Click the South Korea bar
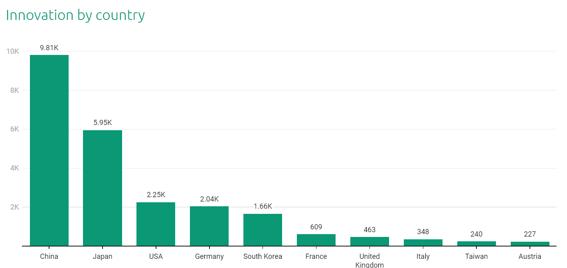The height and width of the screenshot is (268, 567). [263, 230]
